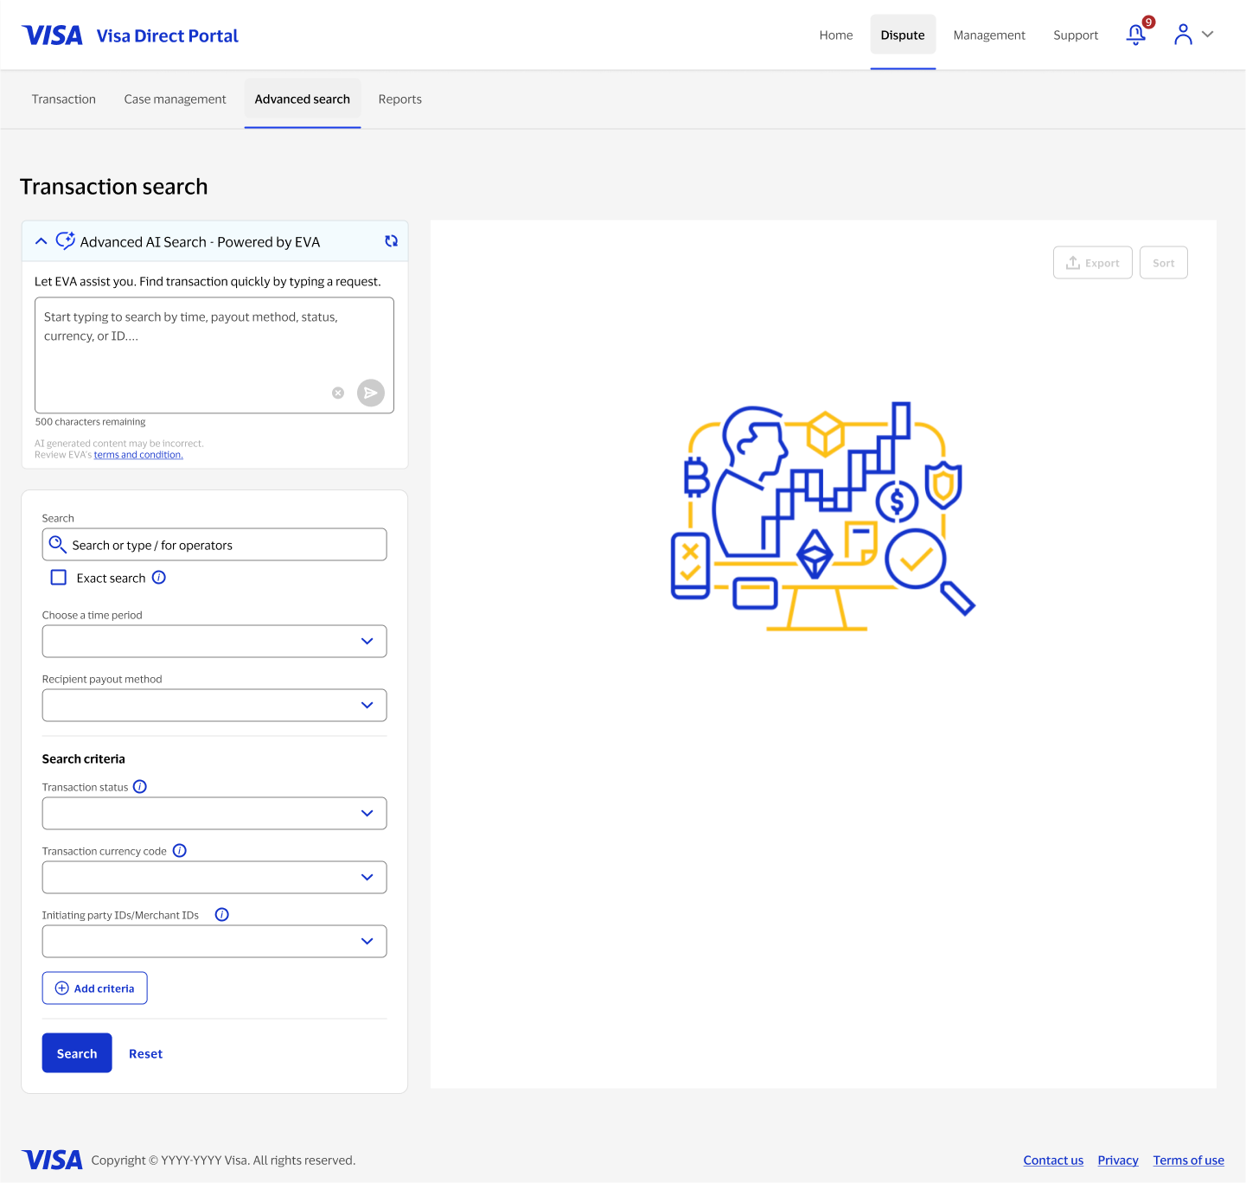This screenshot has height=1183, width=1246.
Task: Click the Export icon above the results area
Action: click(1074, 262)
